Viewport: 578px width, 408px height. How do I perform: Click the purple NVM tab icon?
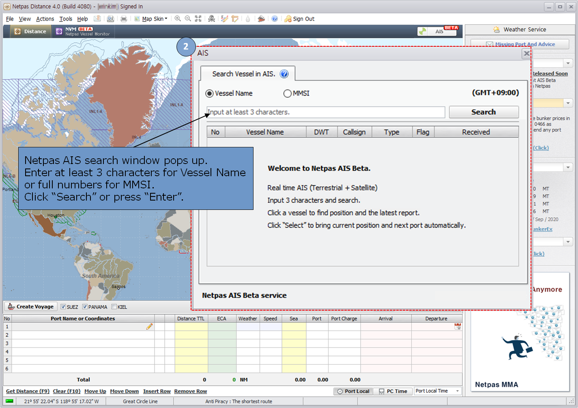[59, 31]
